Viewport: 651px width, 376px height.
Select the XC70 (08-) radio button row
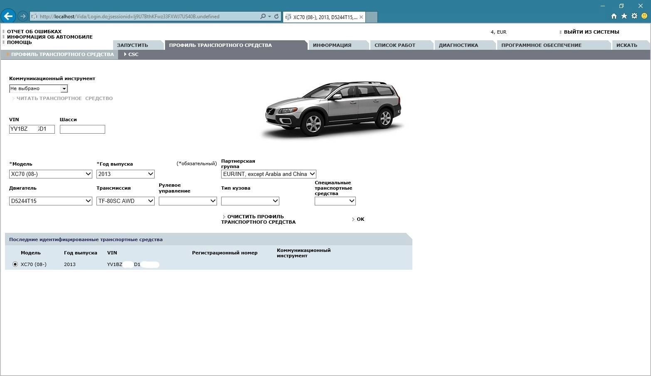tap(15, 264)
